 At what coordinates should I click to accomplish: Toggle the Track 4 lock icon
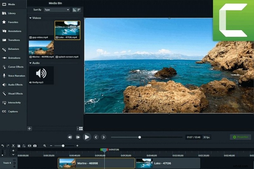[14, 166]
